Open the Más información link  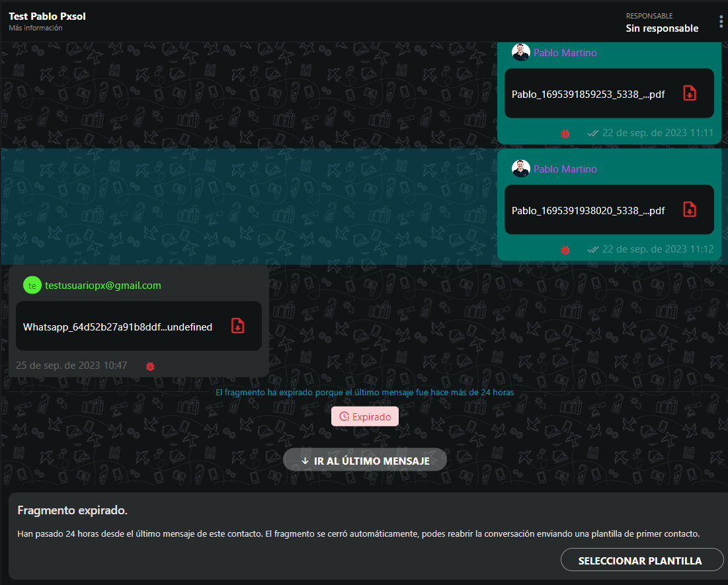(x=36, y=28)
